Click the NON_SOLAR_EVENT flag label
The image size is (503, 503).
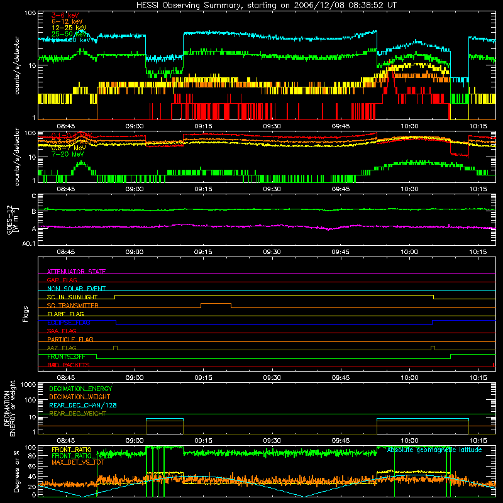76,289
